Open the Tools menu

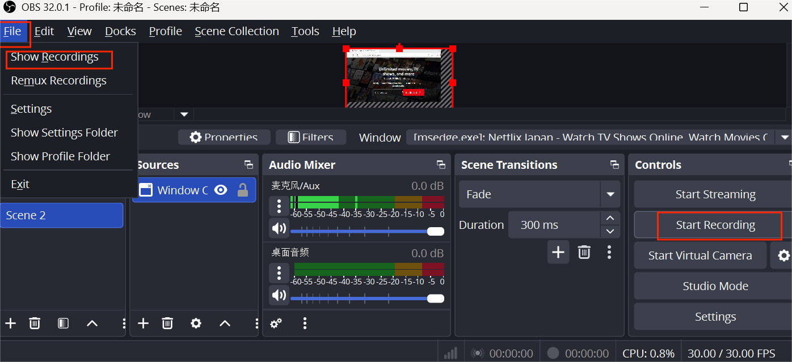305,31
